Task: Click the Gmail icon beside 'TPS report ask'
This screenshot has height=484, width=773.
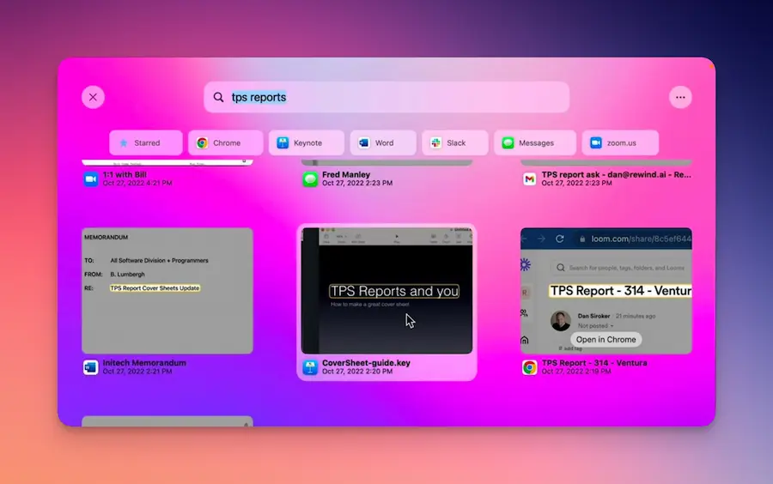Action: (529, 178)
